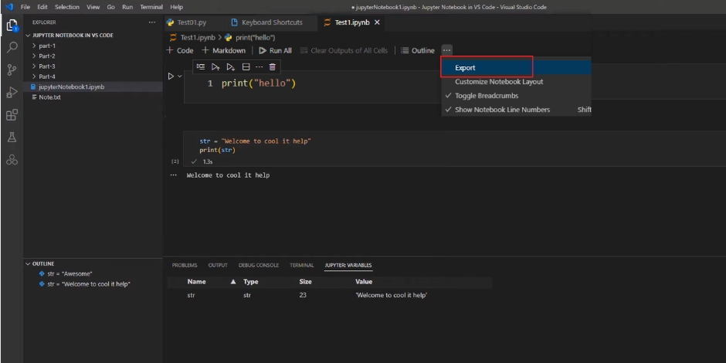Switch to the DEBUG CONSOLE tab

pyautogui.click(x=259, y=266)
